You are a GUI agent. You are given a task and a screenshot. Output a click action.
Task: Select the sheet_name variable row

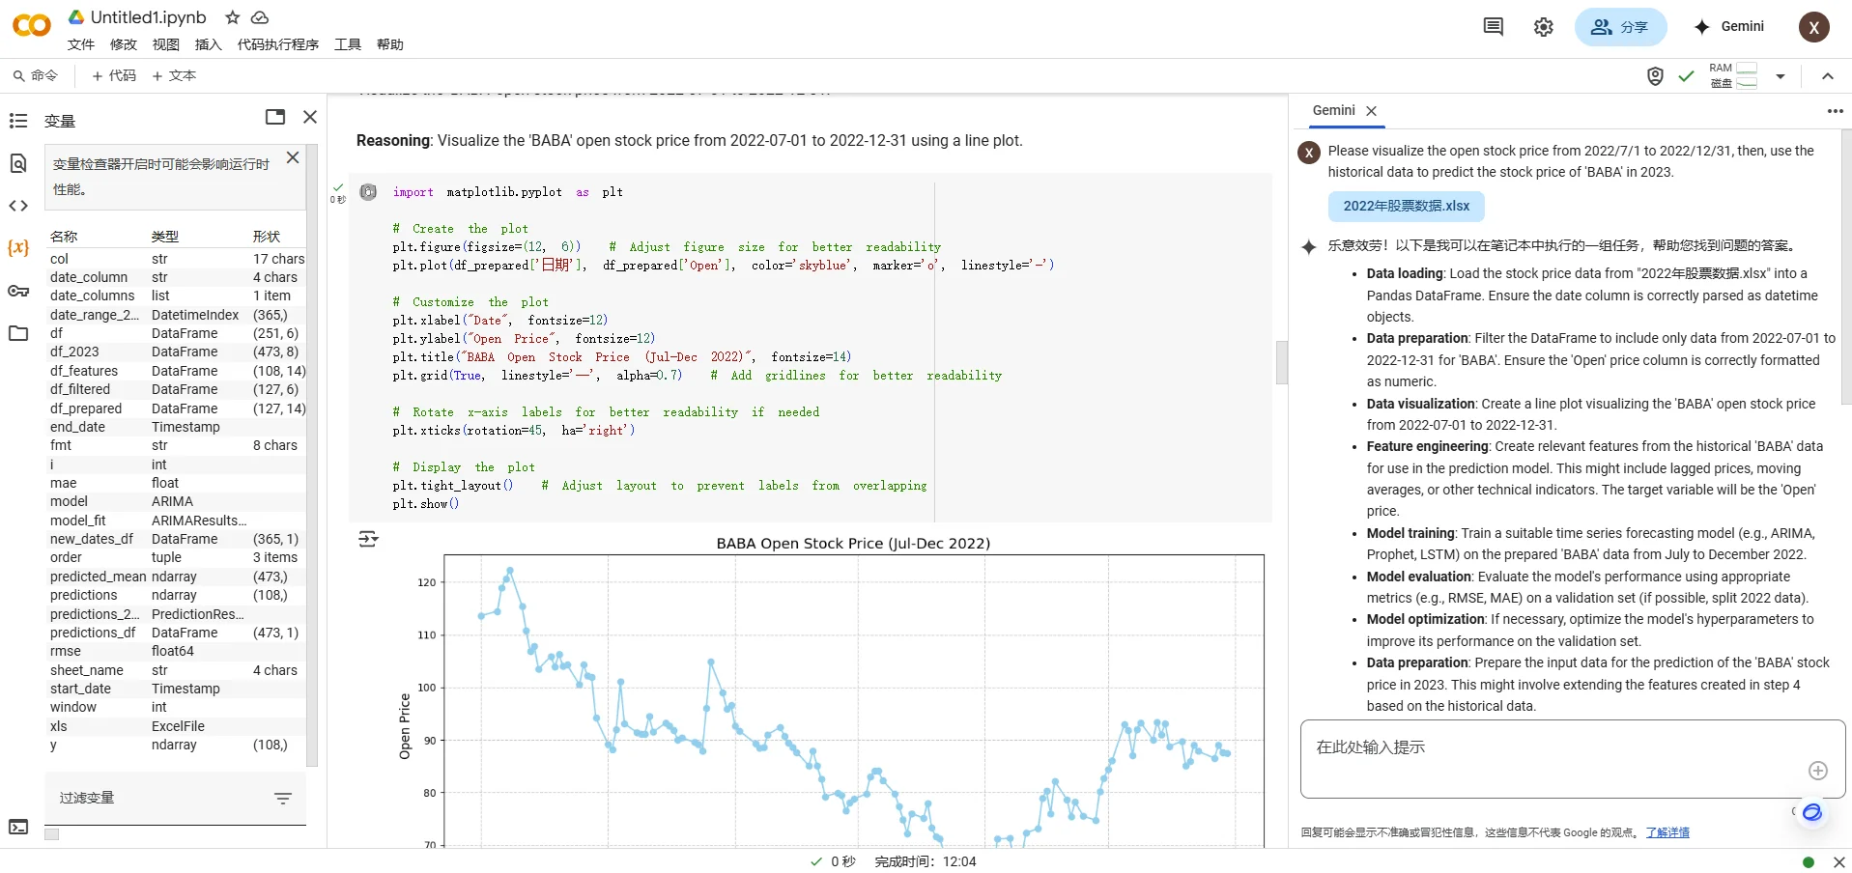177,670
